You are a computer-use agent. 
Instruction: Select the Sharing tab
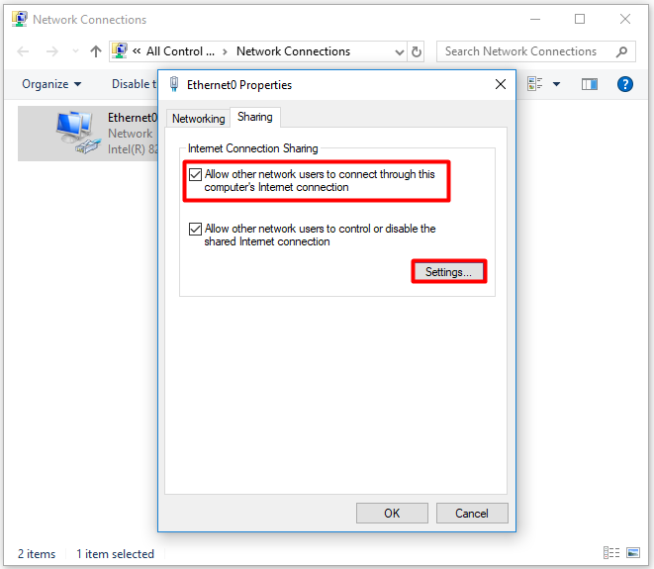pyautogui.click(x=255, y=117)
